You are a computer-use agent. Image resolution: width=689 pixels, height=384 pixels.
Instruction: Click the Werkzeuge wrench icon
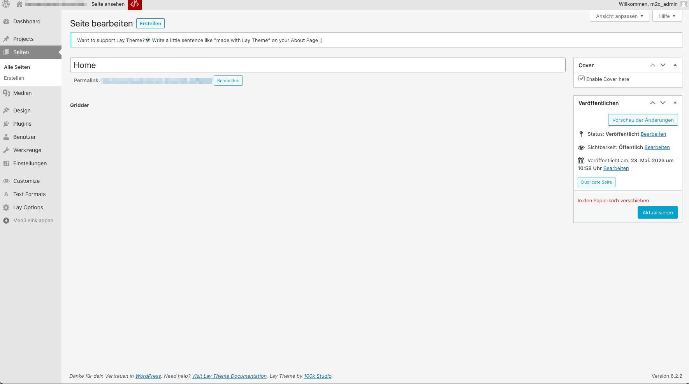(6, 151)
